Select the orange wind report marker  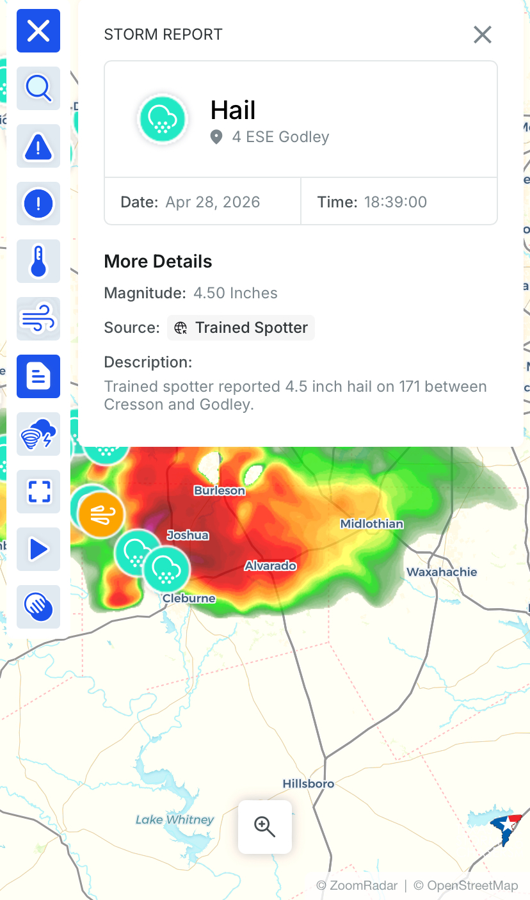(101, 515)
